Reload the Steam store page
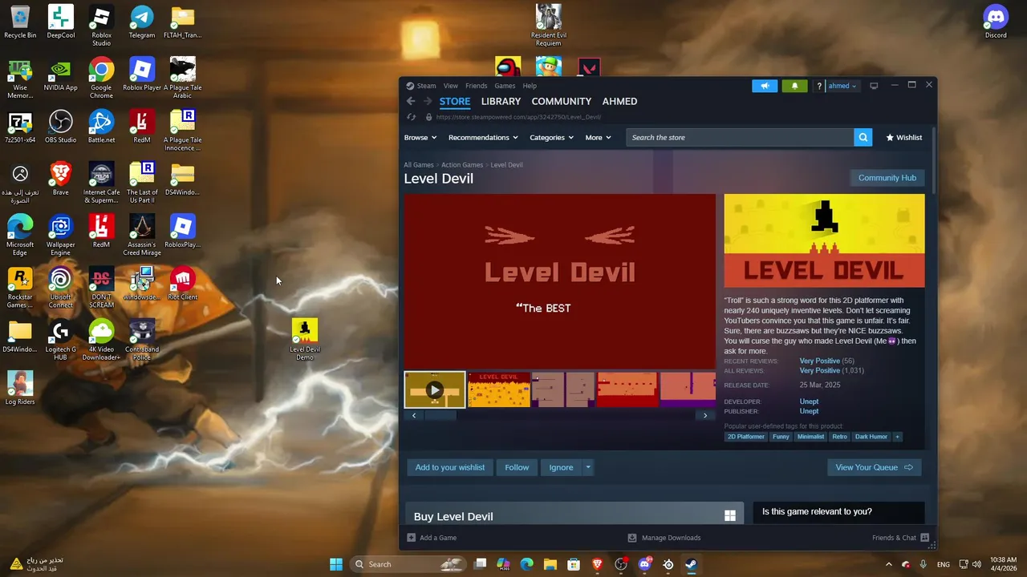1027x577 pixels. click(x=411, y=117)
